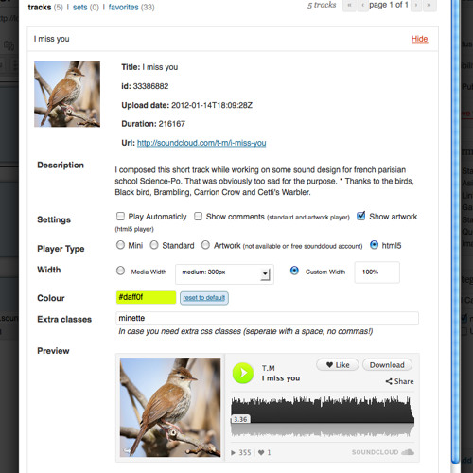473x473 pixels.
Task: Play the I miss you preview track
Action: pyautogui.click(x=243, y=373)
